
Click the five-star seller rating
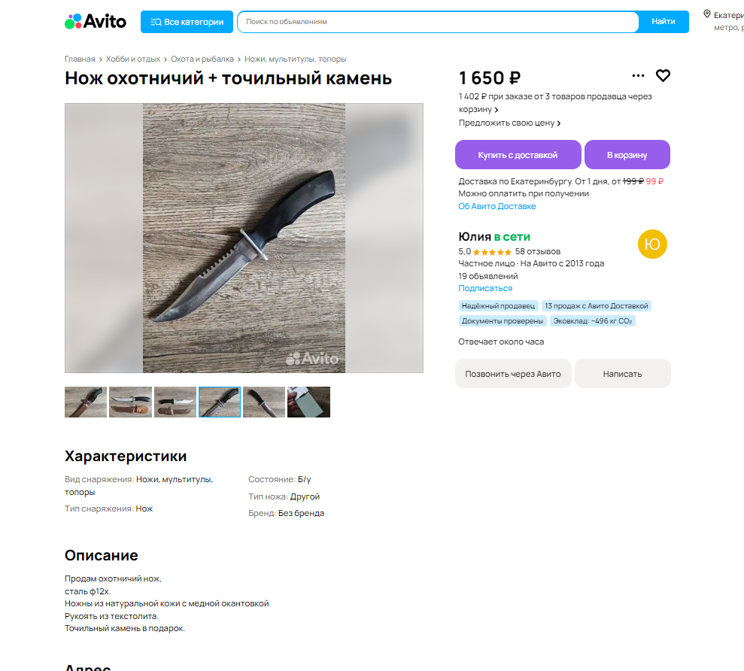[492, 252]
